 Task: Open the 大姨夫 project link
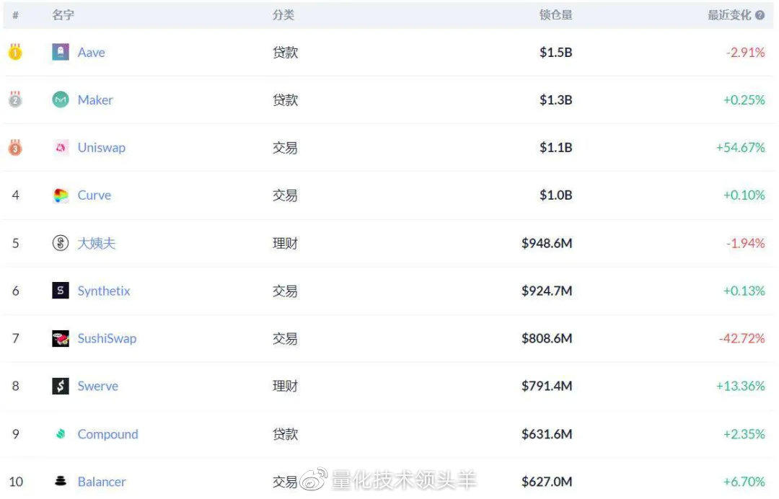96,243
